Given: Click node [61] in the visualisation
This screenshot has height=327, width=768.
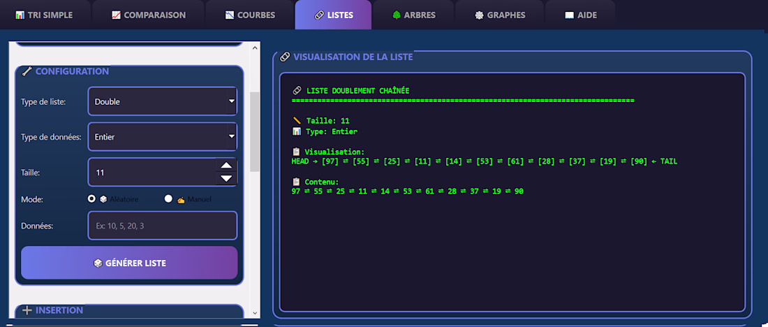Looking at the screenshot, I should [515, 161].
